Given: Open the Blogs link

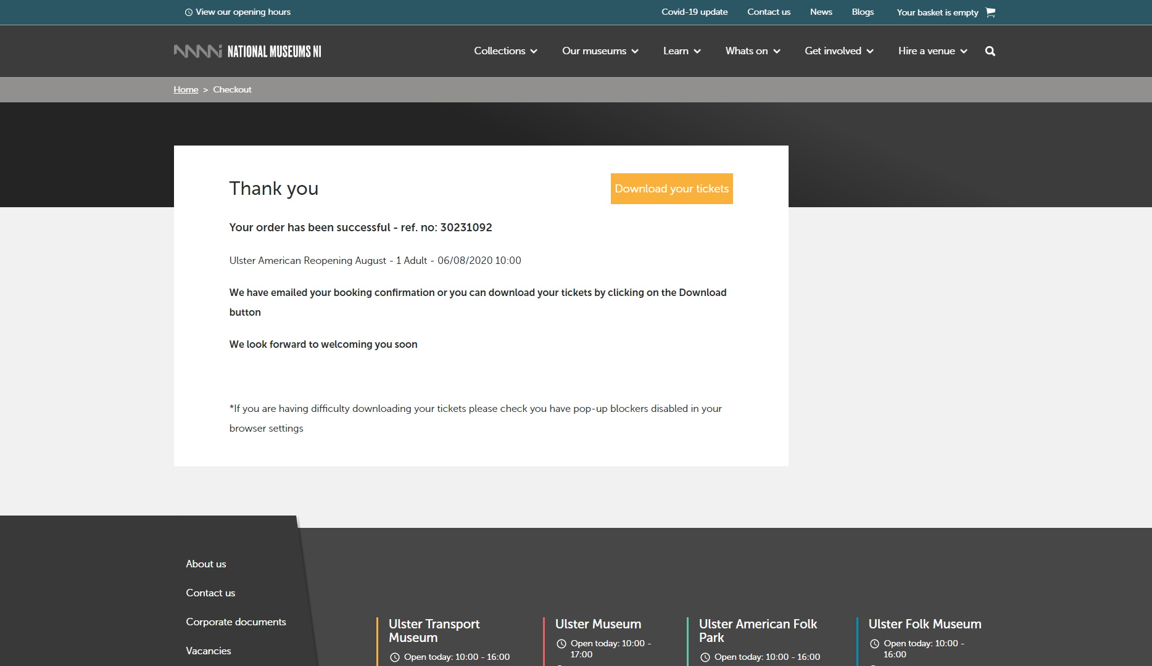Looking at the screenshot, I should 863,12.
